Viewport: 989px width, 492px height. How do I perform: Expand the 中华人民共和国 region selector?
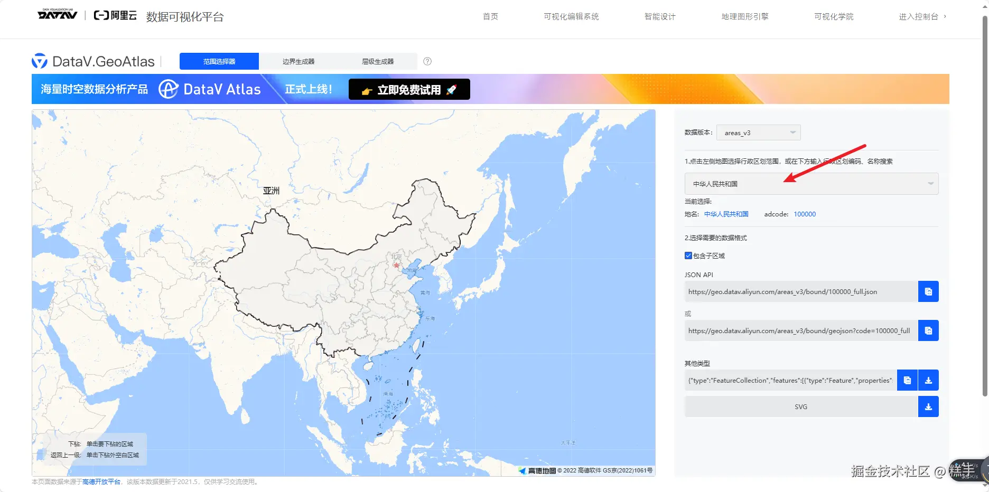pos(811,184)
